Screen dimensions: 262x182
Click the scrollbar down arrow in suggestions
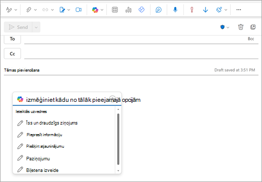118,171
